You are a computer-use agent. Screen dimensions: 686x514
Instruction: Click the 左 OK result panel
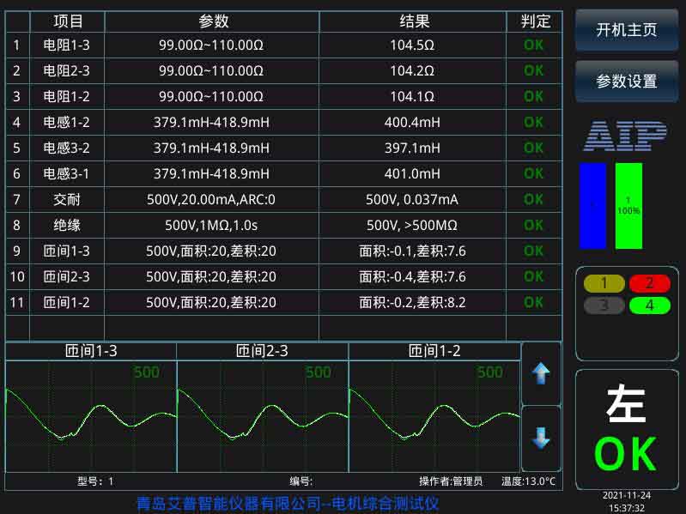[x=626, y=429]
